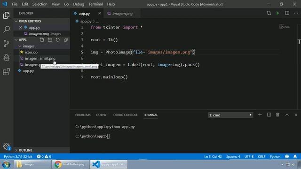Click the editor minimap
Image resolution: width=301 pixels, height=169 pixels.
[x=284, y=26]
